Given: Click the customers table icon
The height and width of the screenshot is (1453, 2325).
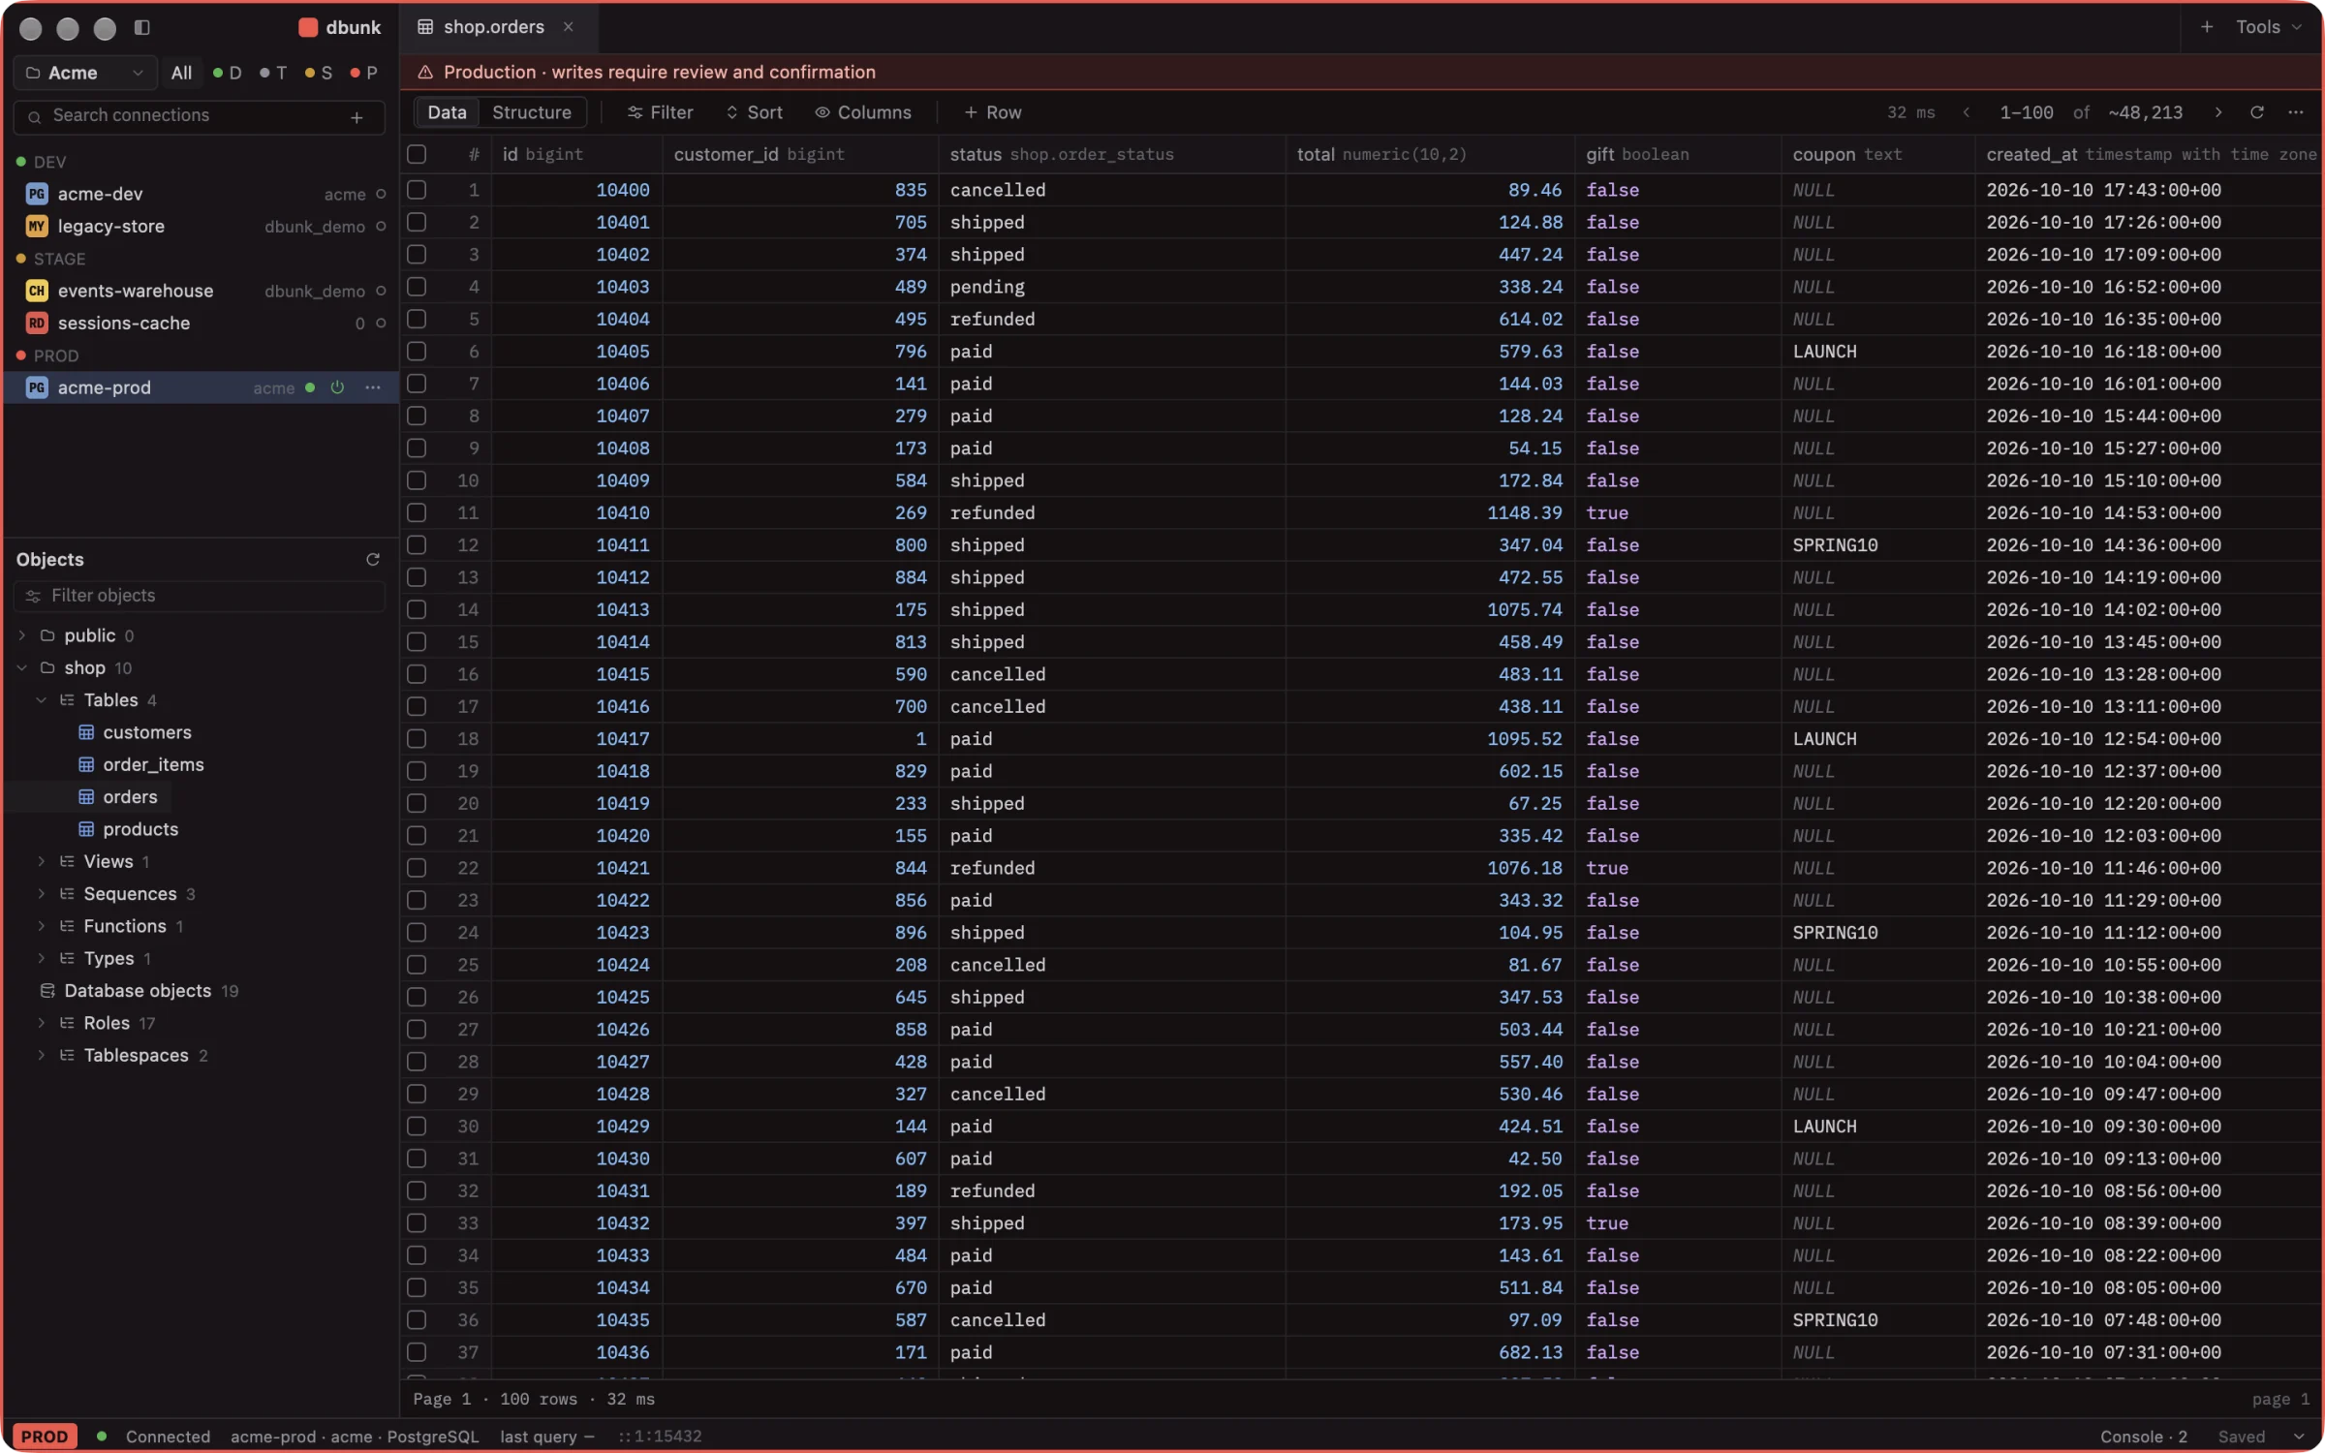Looking at the screenshot, I should coord(86,732).
